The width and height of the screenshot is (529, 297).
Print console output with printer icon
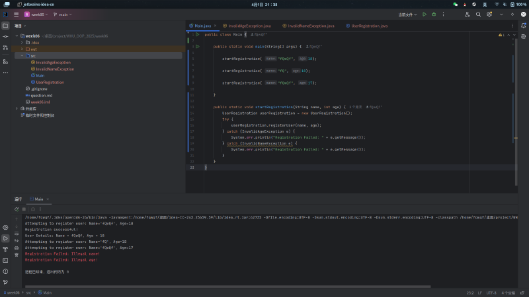(17, 248)
